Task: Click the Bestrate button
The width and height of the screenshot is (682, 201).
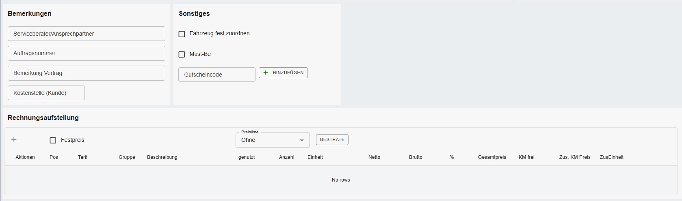Action: (332, 140)
